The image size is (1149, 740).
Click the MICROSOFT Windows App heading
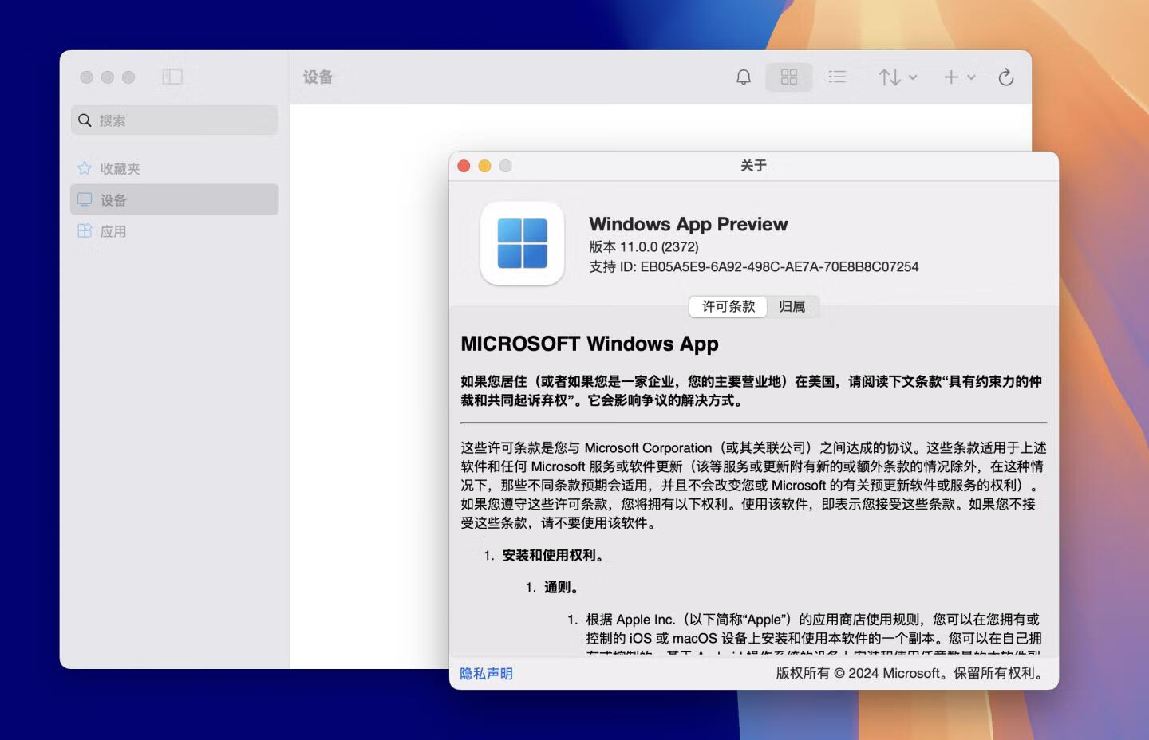(590, 344)
